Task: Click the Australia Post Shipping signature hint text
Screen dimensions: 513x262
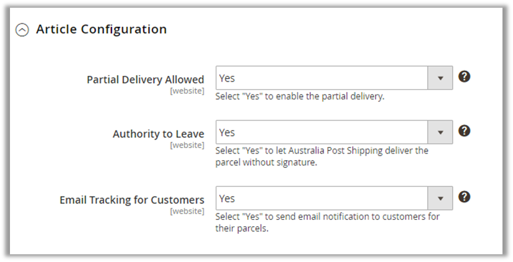Action: [x=321, y=156]
